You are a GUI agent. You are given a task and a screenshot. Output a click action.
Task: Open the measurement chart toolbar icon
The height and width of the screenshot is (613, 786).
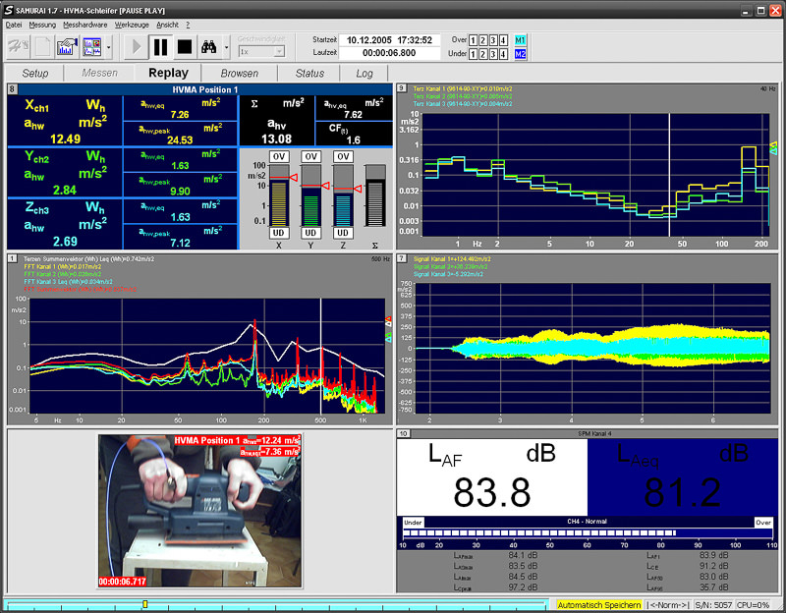tap(68, 46)
